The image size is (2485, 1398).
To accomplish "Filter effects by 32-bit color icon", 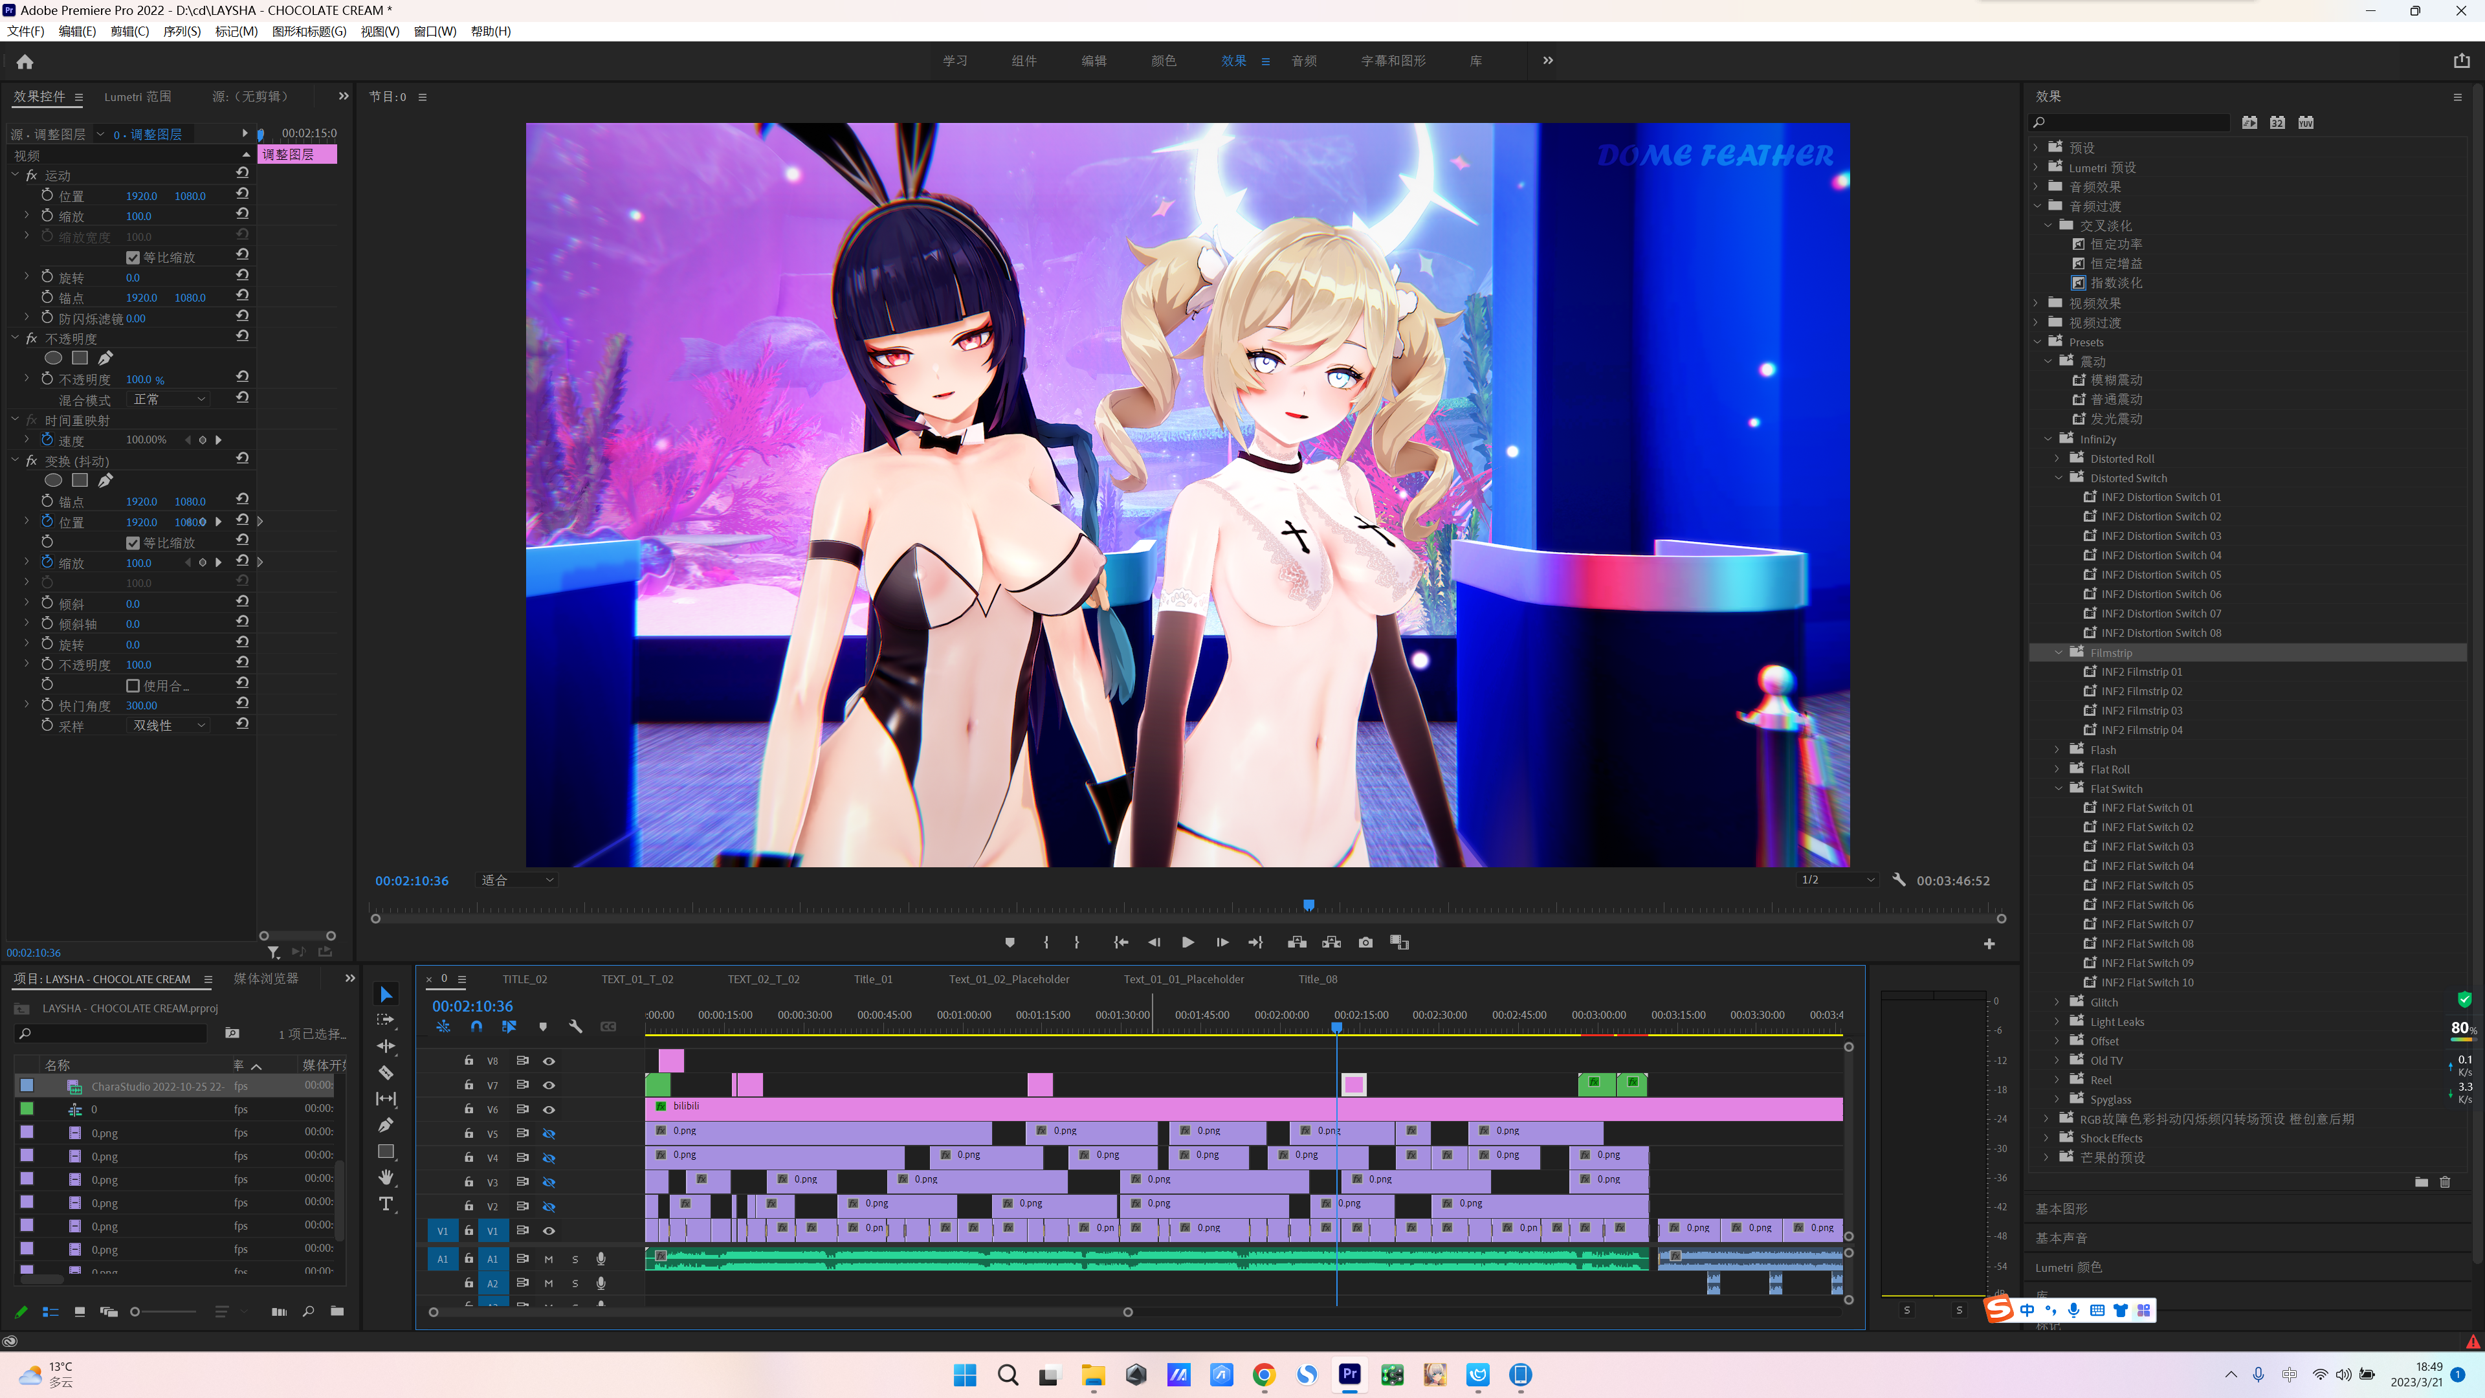I will point(2278,122).
